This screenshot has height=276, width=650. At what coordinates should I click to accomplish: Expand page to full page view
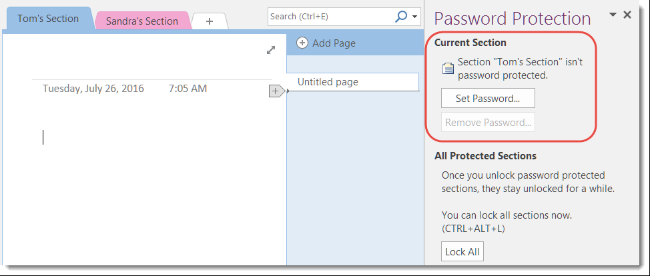[x=271, y=50]
